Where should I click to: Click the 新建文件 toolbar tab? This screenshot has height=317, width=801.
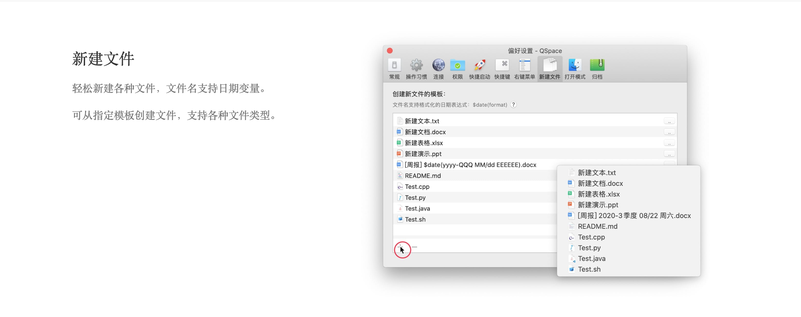(x=550, y=69)
